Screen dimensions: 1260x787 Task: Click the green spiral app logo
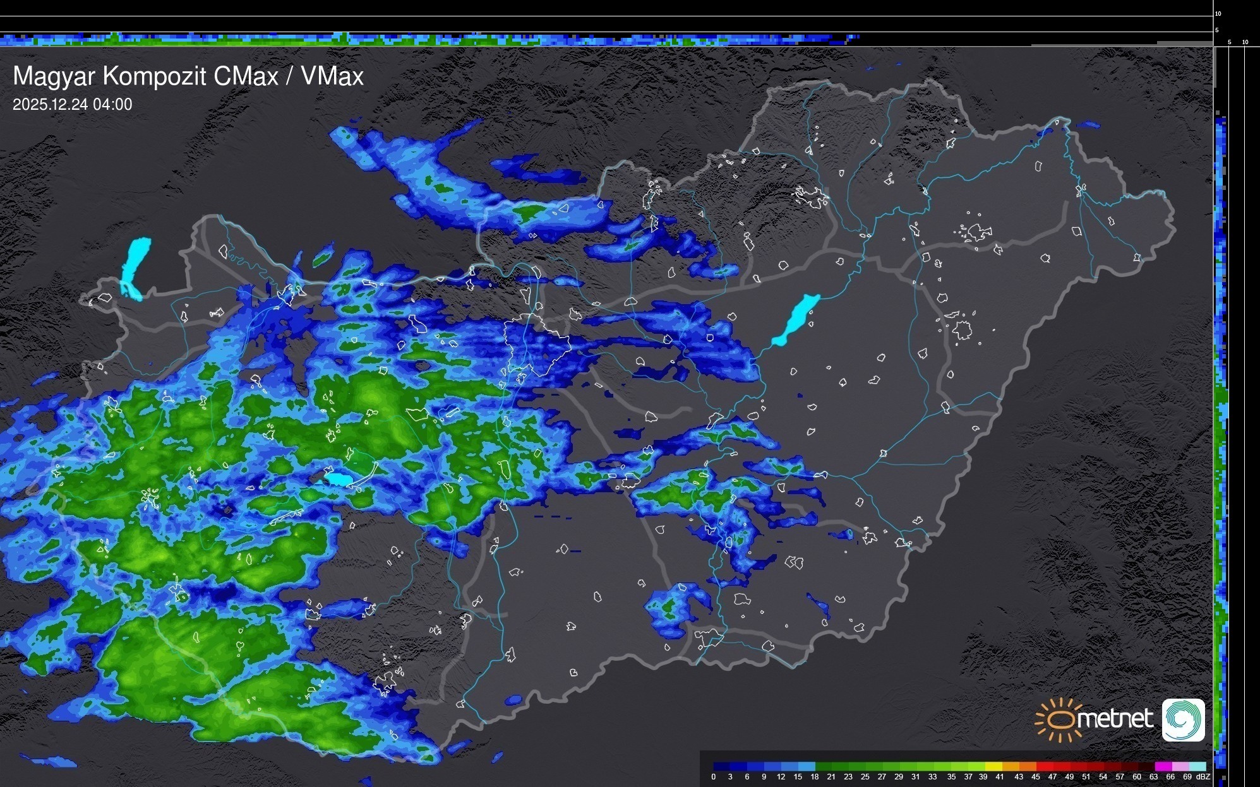point(1183,719)
